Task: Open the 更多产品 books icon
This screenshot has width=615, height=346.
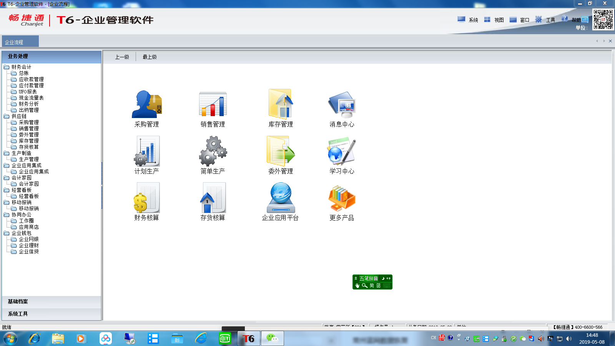Action: click(x=342, y=198)
